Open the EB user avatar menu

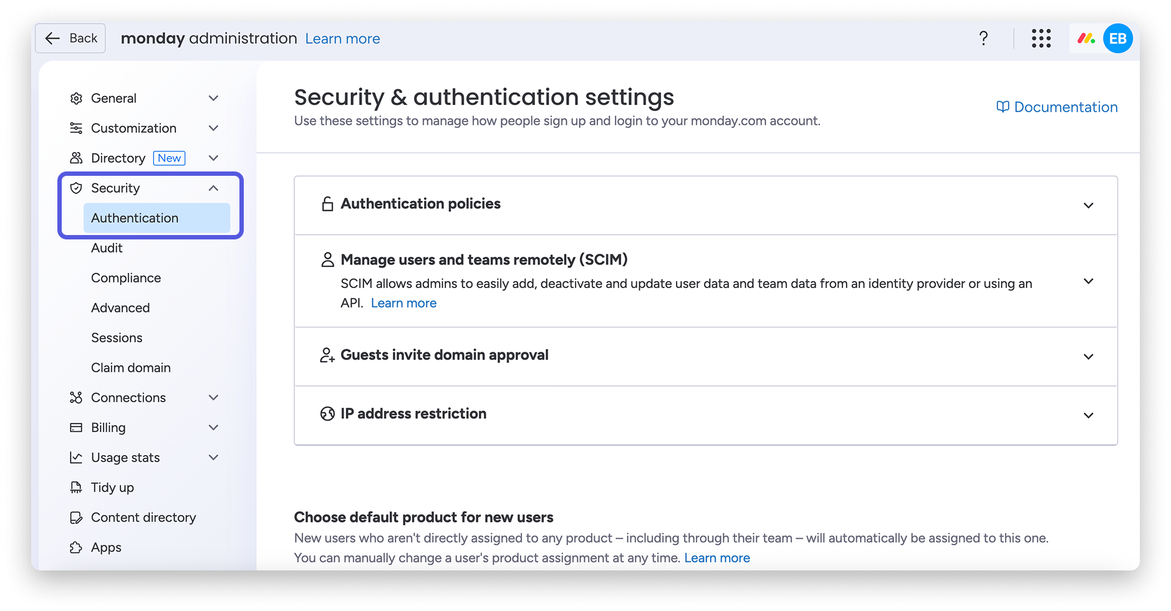coord(1117,39)
